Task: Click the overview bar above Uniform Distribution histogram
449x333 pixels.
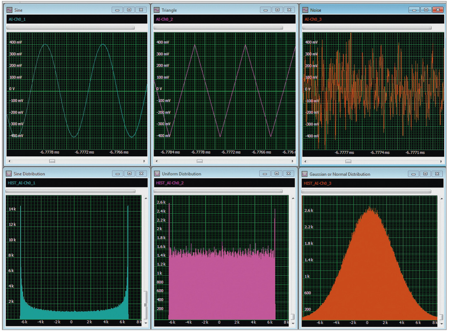Action: 218,191
